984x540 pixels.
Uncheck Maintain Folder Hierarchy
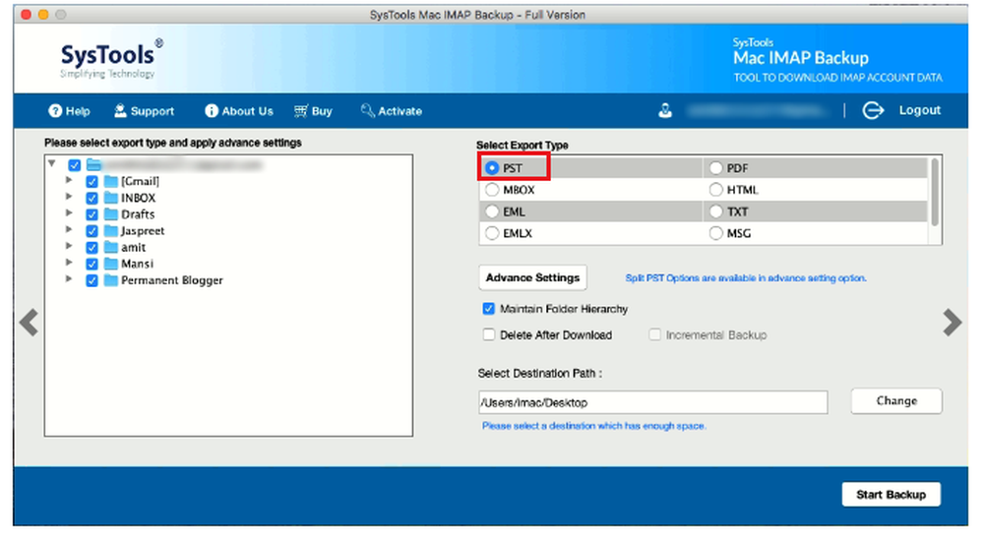(489, 309)
